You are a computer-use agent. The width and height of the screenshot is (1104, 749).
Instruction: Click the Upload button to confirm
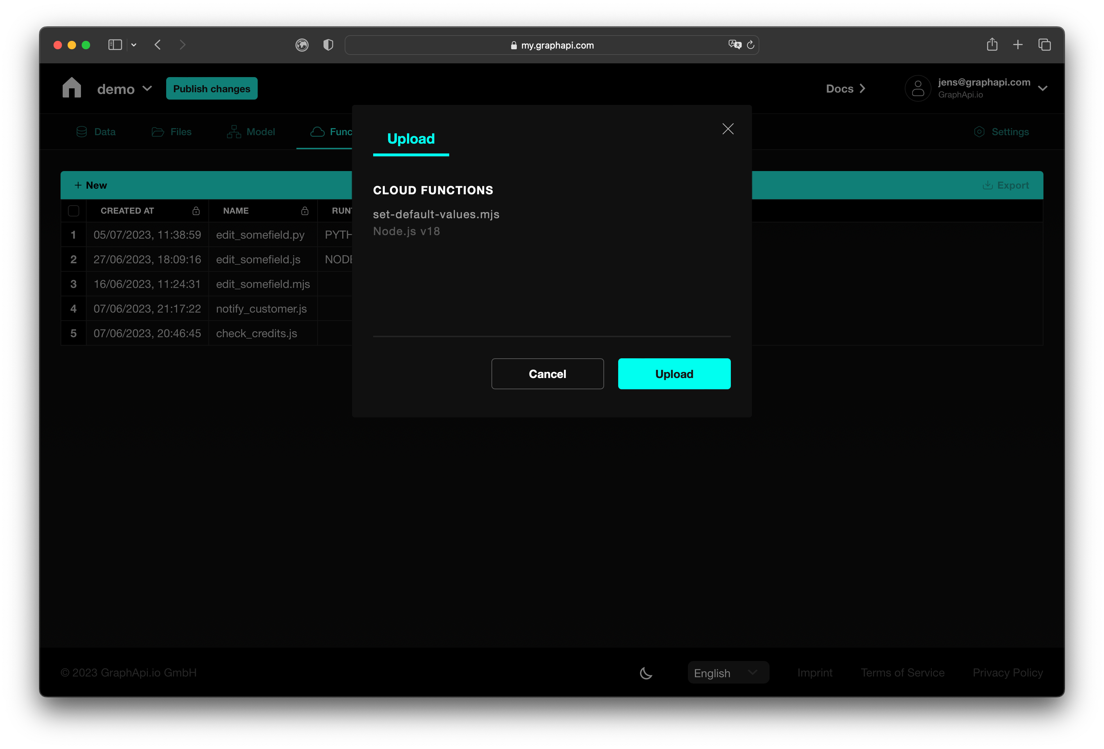click(673, 374)
